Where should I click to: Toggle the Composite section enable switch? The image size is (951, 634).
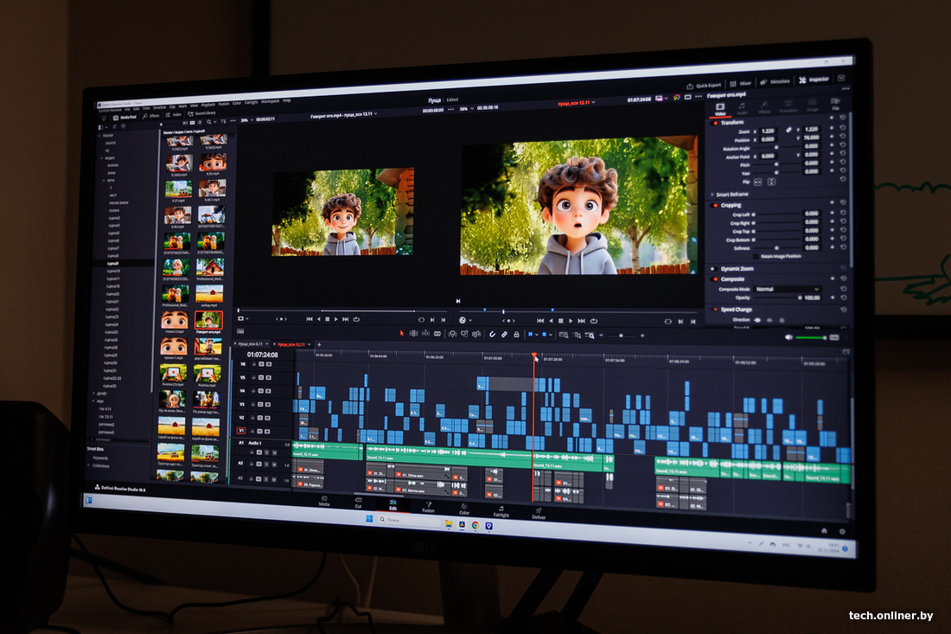pos(714,279)
